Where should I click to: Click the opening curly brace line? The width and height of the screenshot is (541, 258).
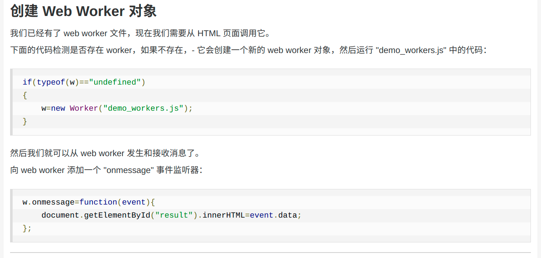pyautogui.click(x=25, y=95)
